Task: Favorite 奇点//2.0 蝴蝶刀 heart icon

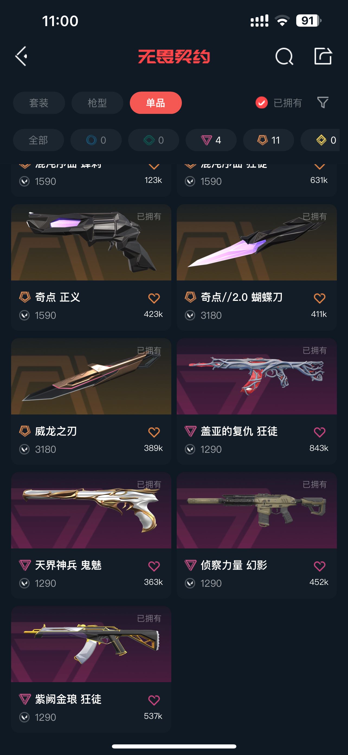Action: (319, 298)
